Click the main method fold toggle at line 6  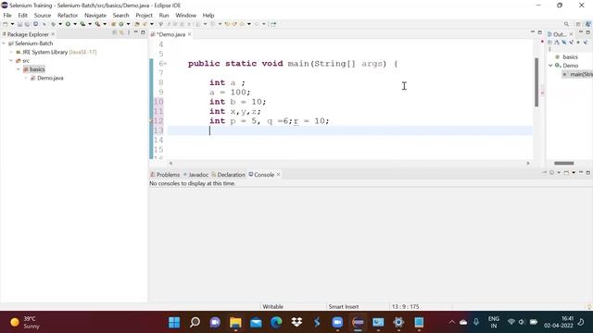(165, 64)
